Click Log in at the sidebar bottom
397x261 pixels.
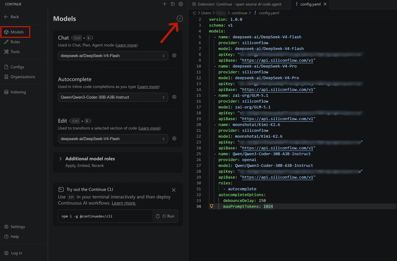point(13,253)
